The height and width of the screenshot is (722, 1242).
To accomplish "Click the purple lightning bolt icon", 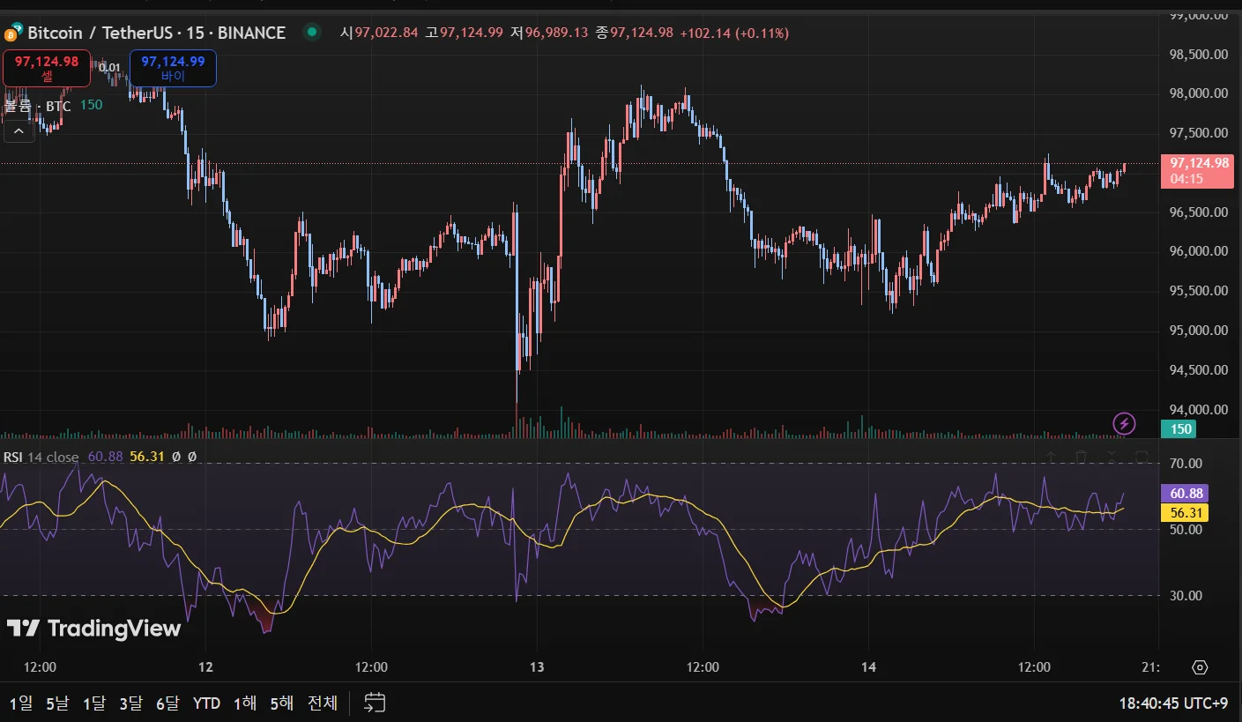I will click(1123, 424).
